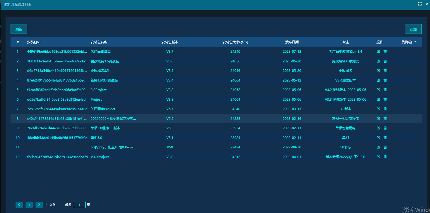Image resolution: width=430 pixels, height=213 pixels.
Task: Delete the 更改域名3.5 row
Action: (385, 71)
